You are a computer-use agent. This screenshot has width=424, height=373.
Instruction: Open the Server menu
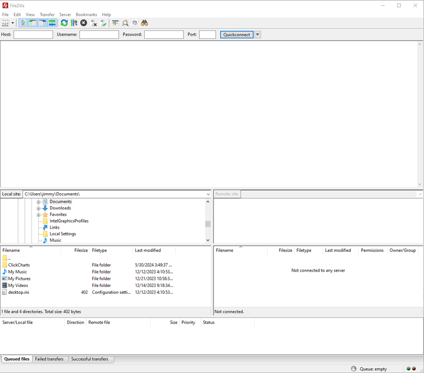65,15
